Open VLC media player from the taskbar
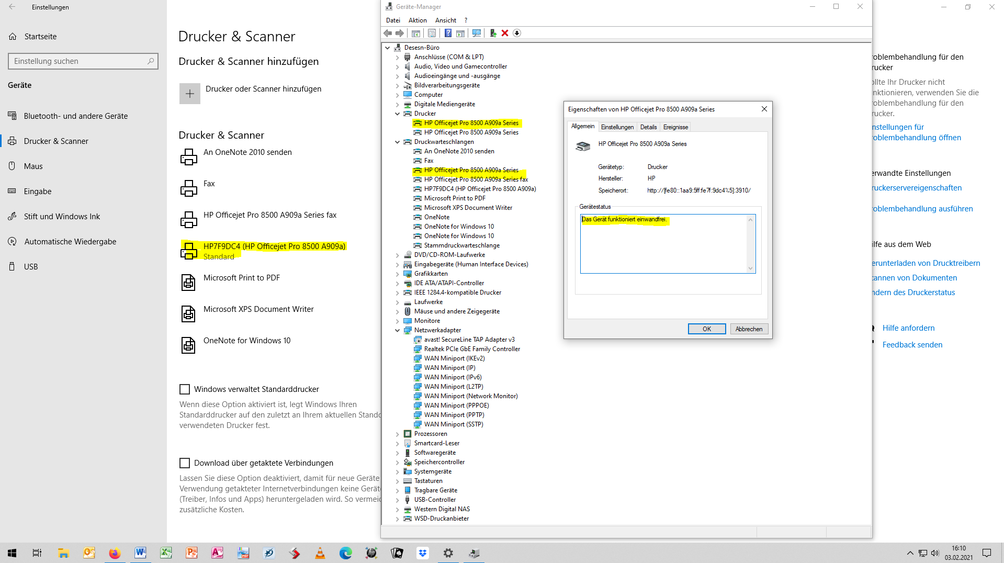Viewport: 1004px width, 563px height. click(x=320, y=553)
